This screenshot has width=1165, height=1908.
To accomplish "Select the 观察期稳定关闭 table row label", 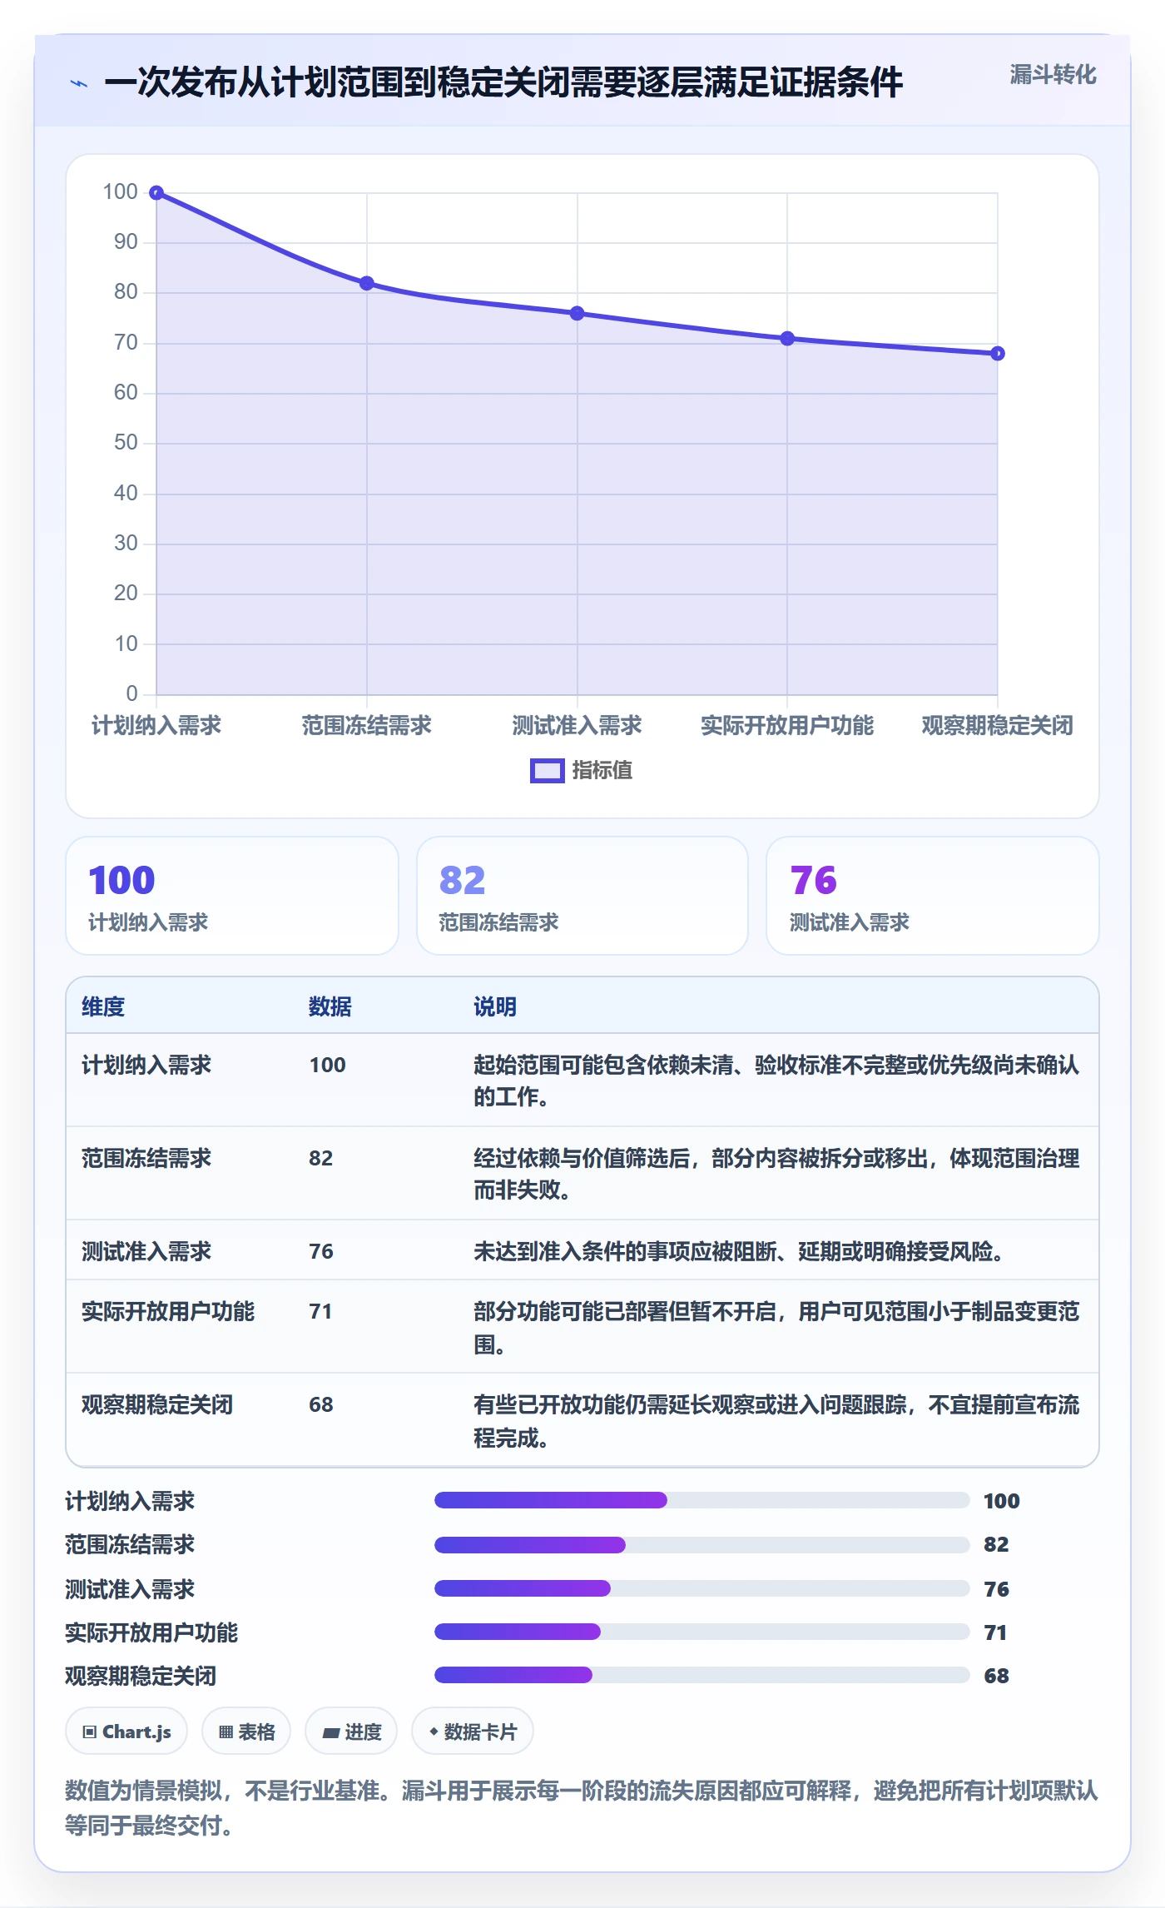I will point(157,1404).
